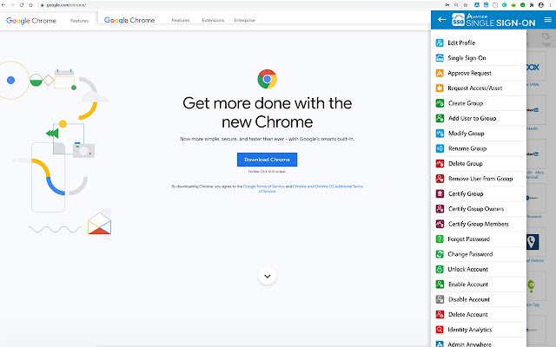Click the Chrome logo above the headline
The height and width of the screenshot is (347, 556).
267,79
